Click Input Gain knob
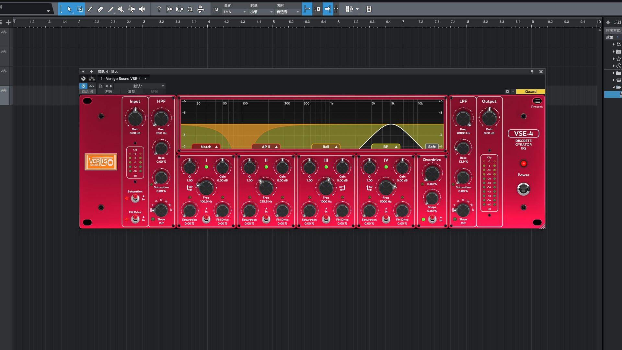The height and width of the screenshot is (350, 622). (135, 118)
